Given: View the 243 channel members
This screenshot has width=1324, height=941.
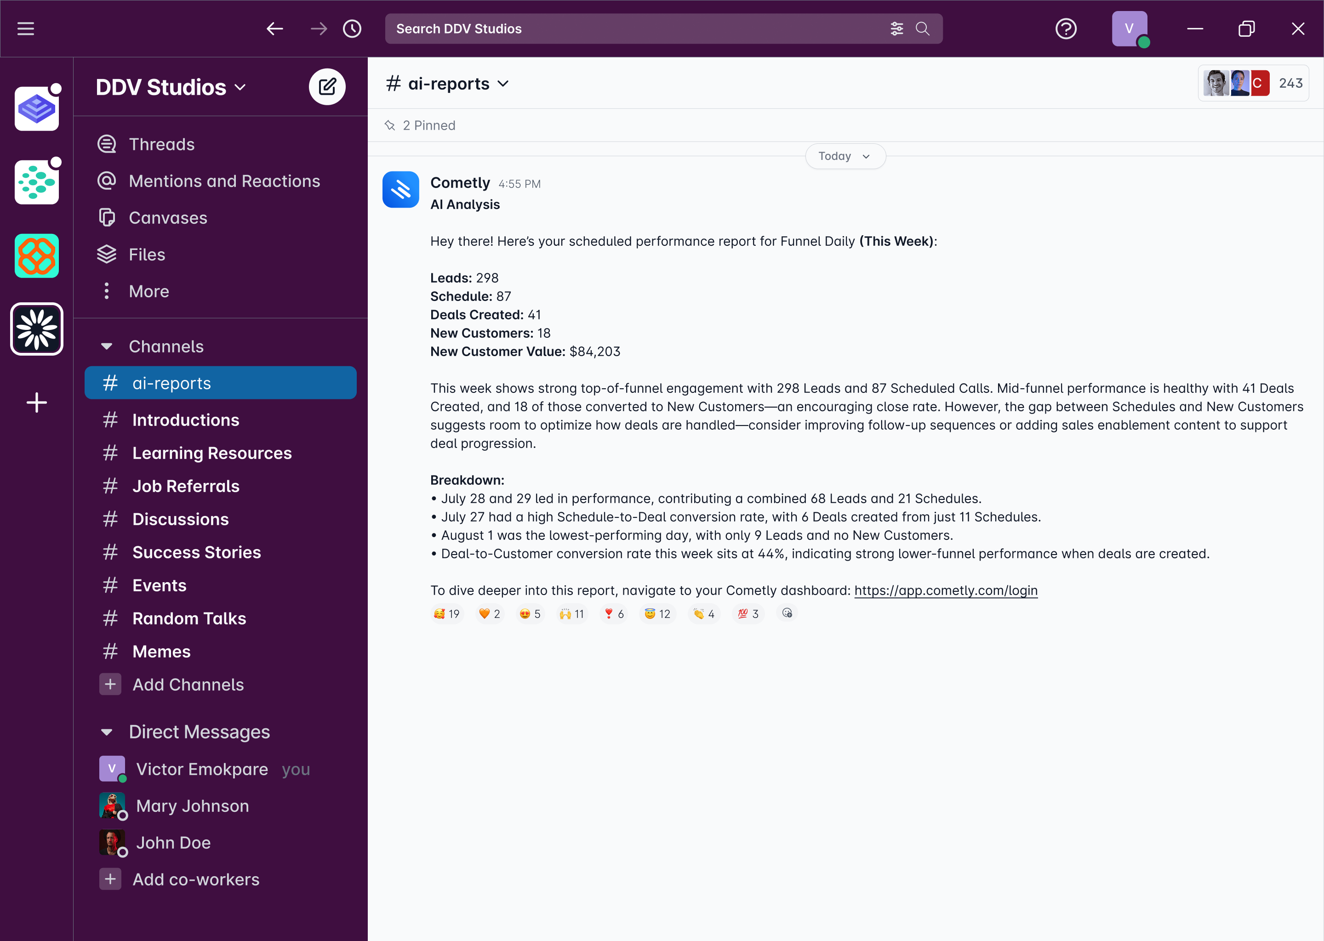Looking at the screenshot, I should click(x=1253, y=84).
